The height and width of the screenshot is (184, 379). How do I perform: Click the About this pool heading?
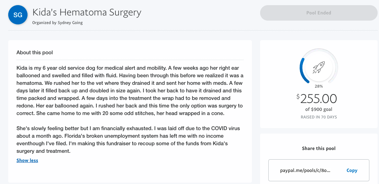[35, 53]
